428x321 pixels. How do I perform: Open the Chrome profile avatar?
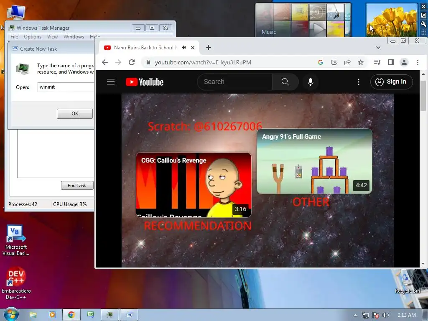pyautogui.click(x=404, y=62)
